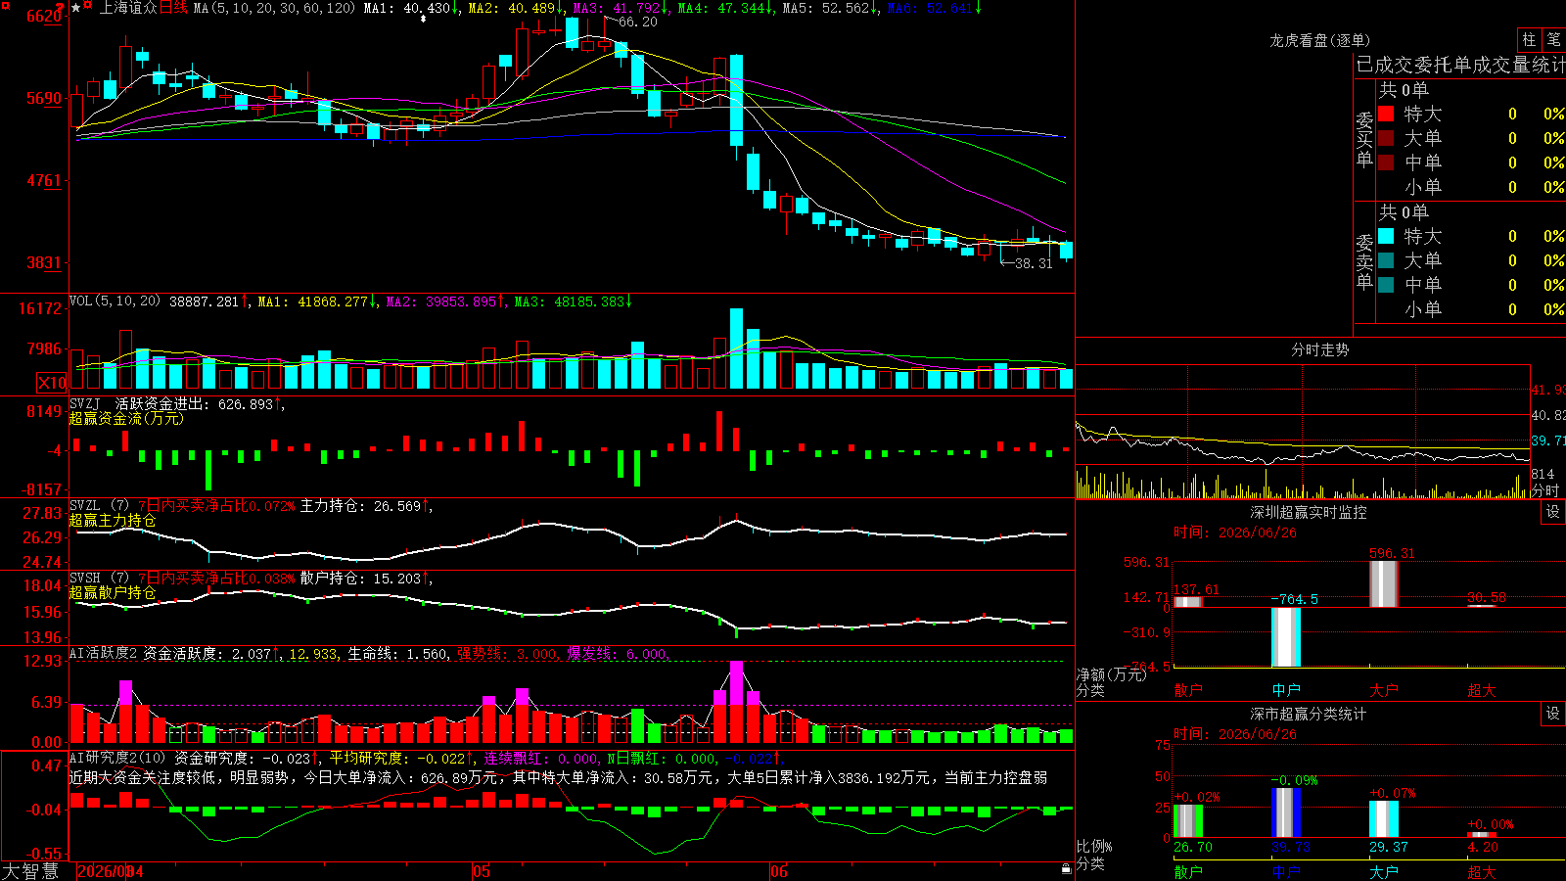Click the X10 volume multiplier box

pos(52,383)
